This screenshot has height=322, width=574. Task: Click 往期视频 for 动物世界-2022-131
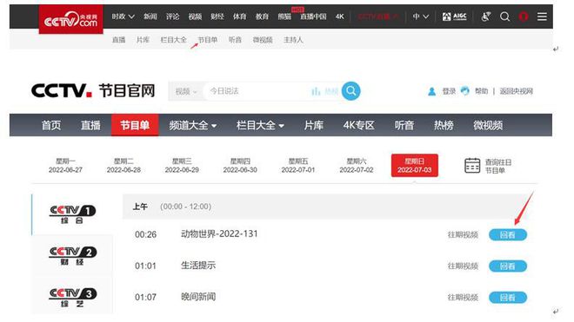[463, 234]
